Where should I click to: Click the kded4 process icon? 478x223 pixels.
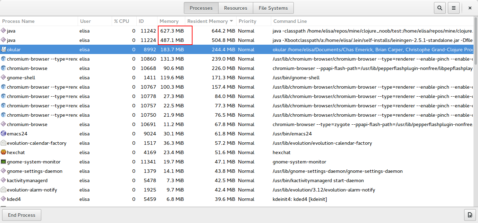[x=3, y=199]
